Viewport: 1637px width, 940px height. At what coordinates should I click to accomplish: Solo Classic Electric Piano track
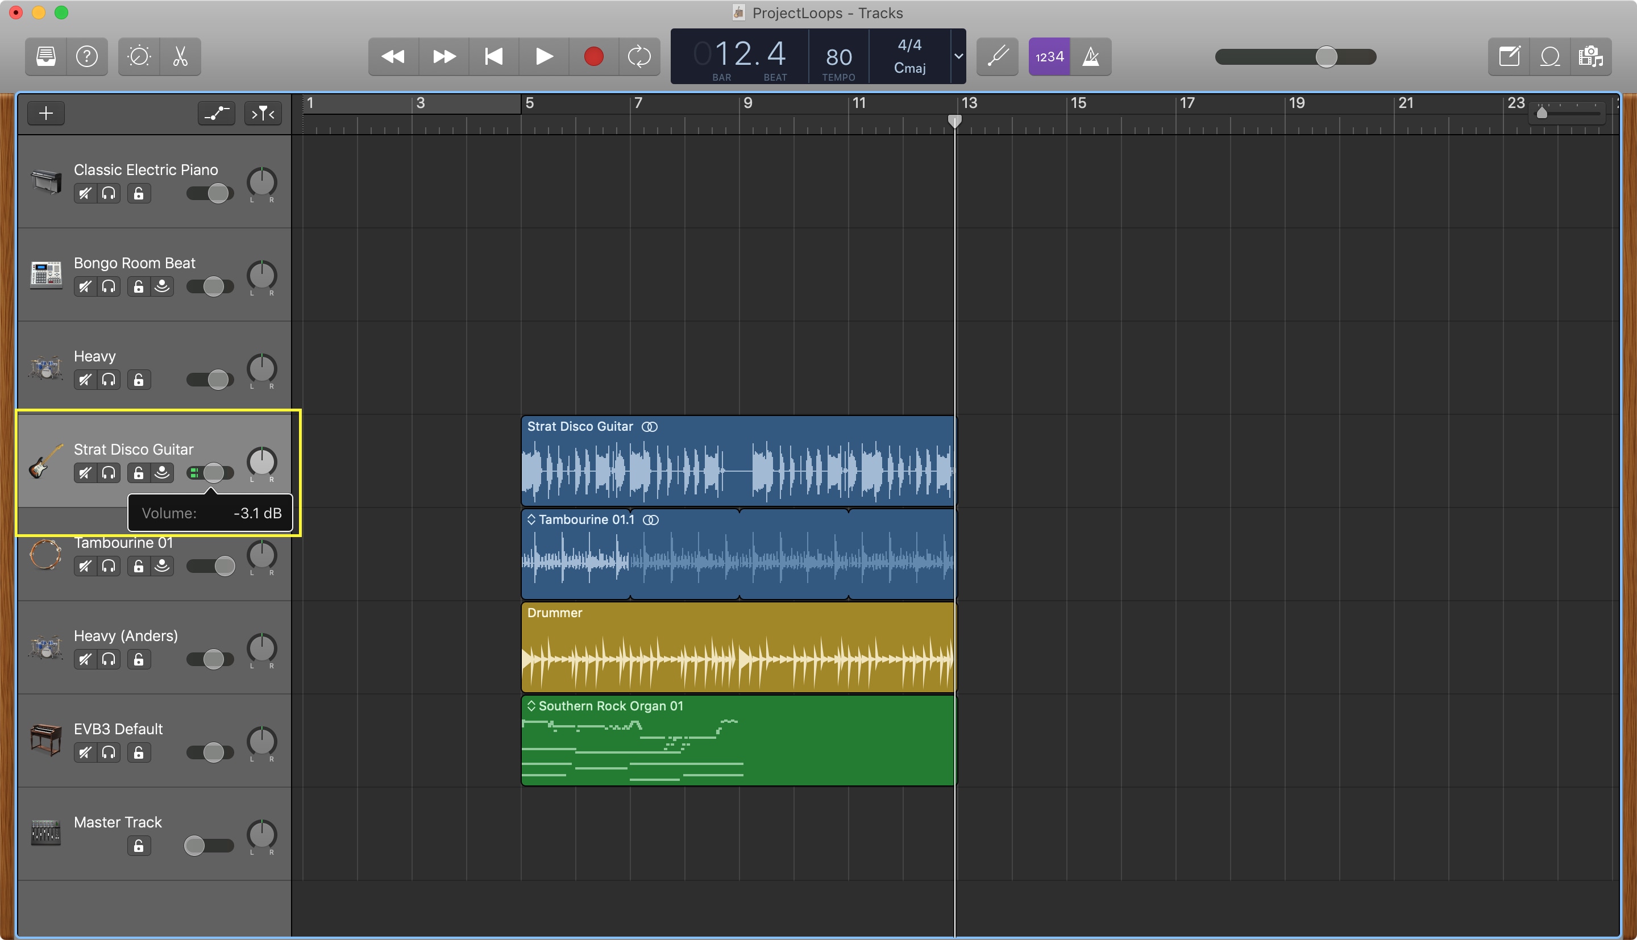click(x=109, y=193)
